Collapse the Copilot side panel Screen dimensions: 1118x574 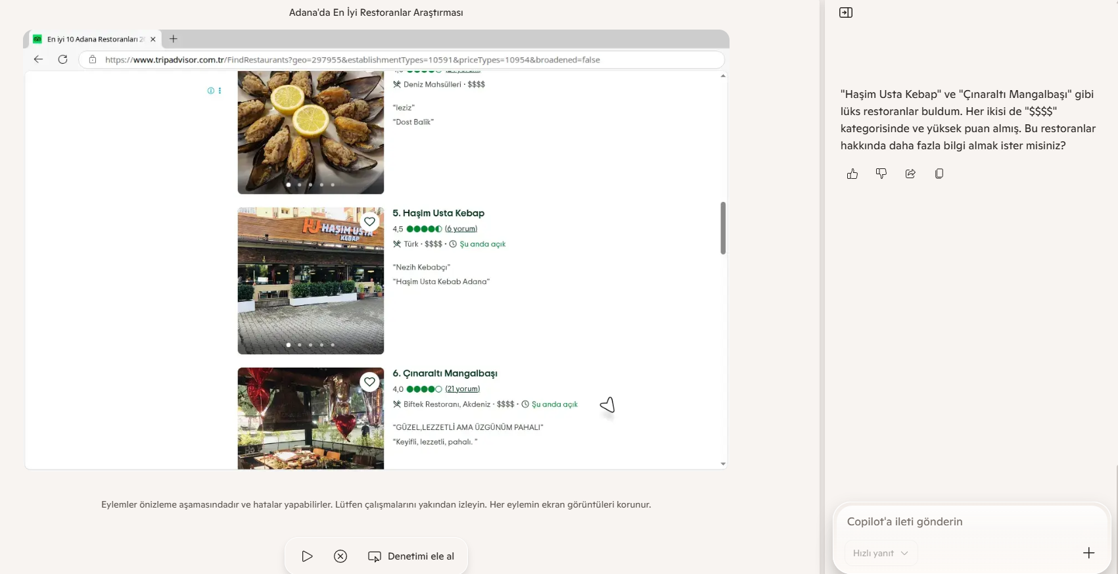point(846,12)
